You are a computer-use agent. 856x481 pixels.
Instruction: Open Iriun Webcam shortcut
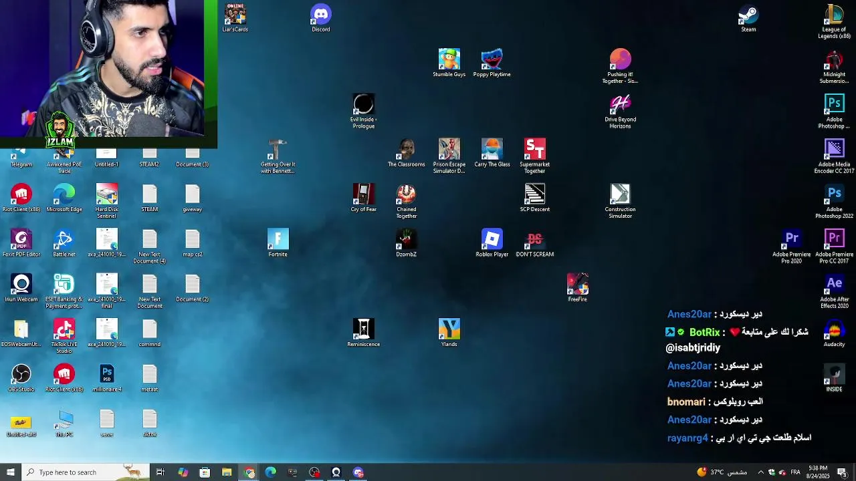(21, 287)
